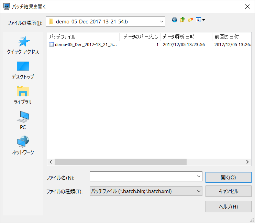Select the demo-05_Dec_2017 batch file icon

(52, 44)
